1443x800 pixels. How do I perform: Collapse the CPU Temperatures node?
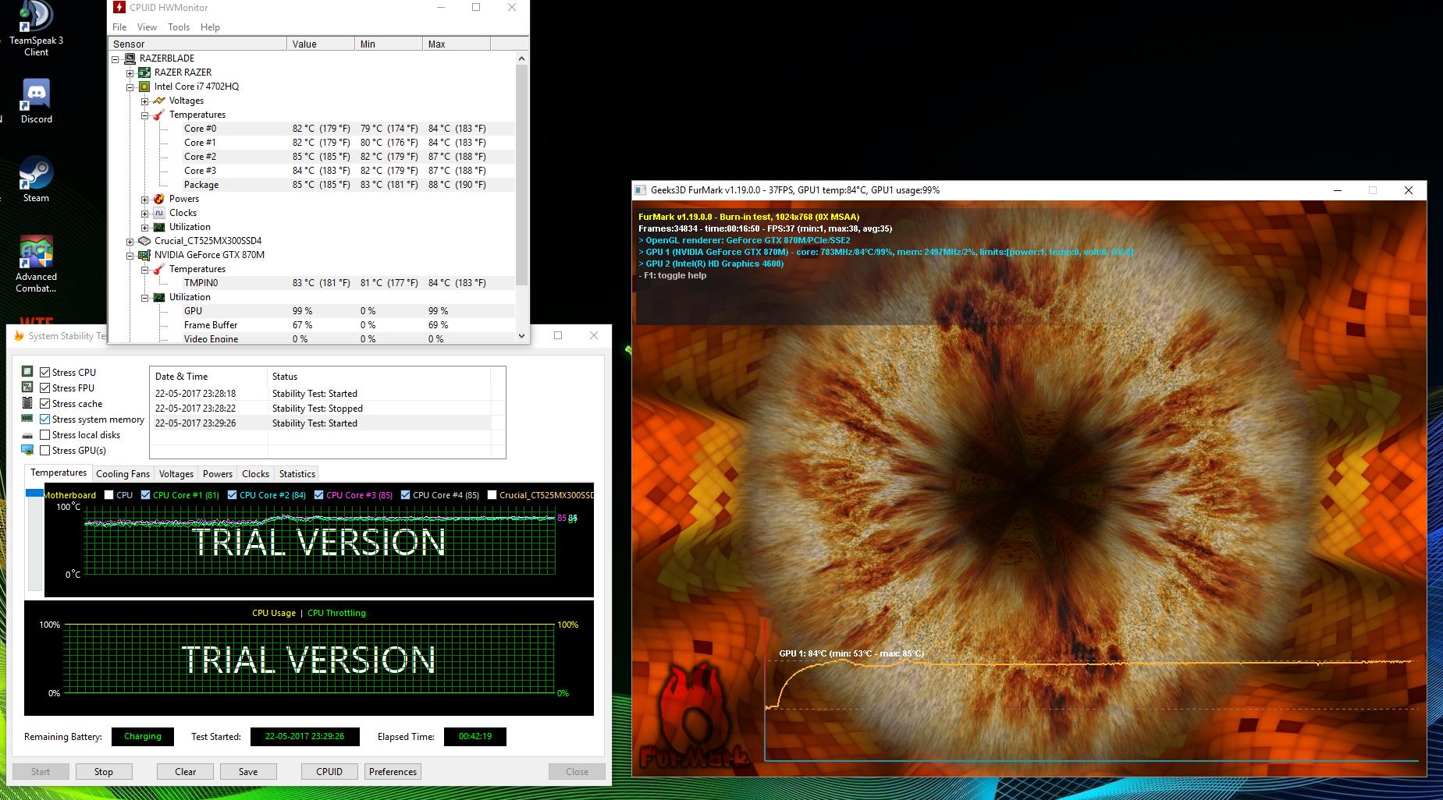click(145, 115)
